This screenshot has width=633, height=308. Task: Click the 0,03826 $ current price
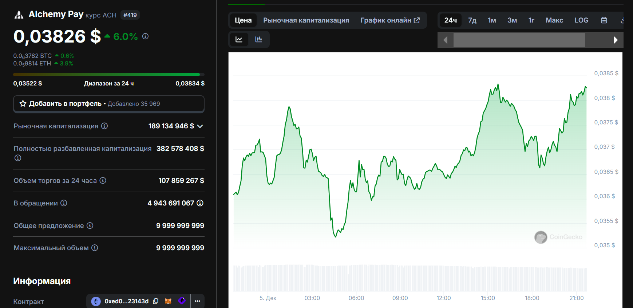pyautogui.click(x=57, y=36)
